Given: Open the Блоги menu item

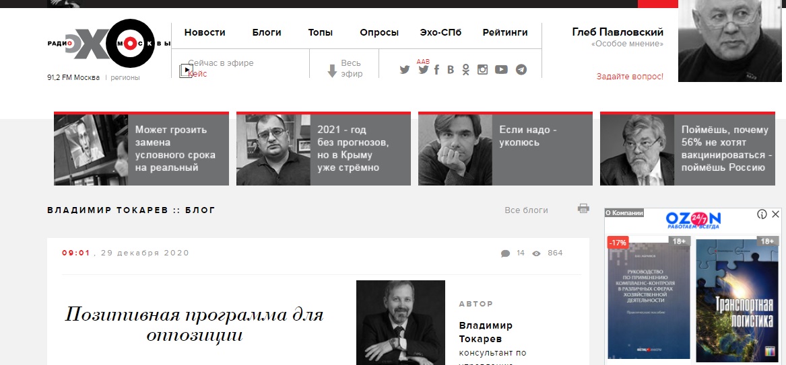Looking at the screenshot, I should [267, 32].
